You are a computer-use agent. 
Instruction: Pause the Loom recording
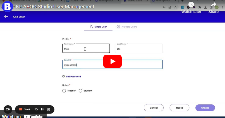point(42,109)
